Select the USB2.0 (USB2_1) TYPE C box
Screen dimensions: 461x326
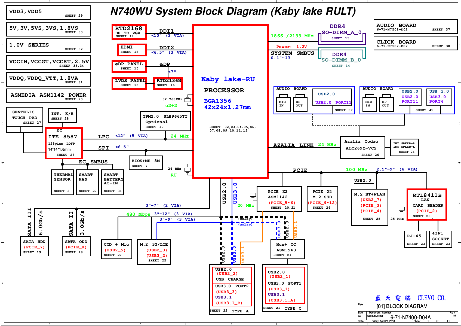point(285,274)
